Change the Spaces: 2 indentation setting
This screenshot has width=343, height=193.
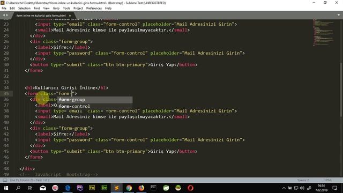click(x=303, y=180)
